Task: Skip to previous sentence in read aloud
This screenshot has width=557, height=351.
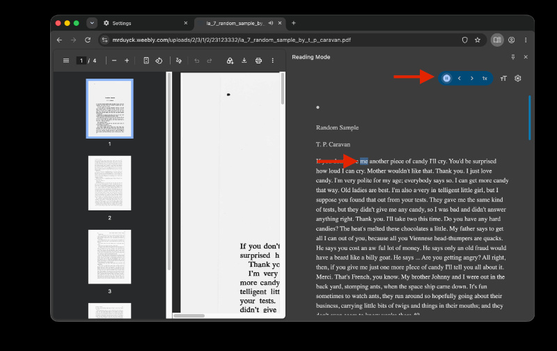Action: coord(460,79)
